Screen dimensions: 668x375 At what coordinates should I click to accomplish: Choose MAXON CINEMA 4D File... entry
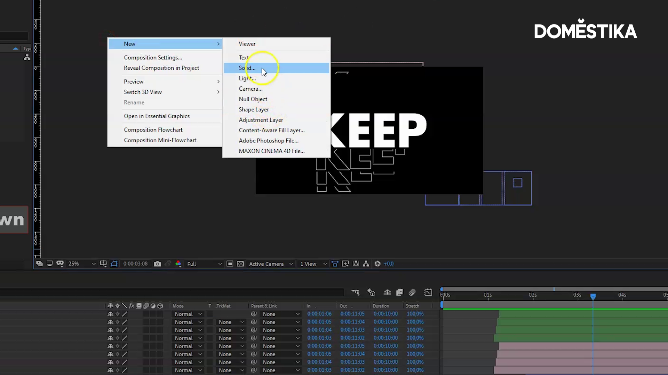(x=276, y=151)
